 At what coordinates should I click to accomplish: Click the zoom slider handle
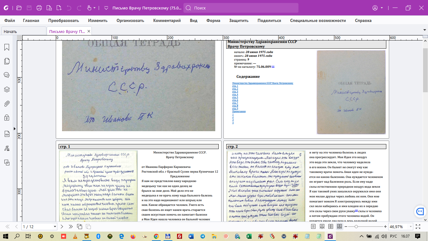click(x=356, y=227)
